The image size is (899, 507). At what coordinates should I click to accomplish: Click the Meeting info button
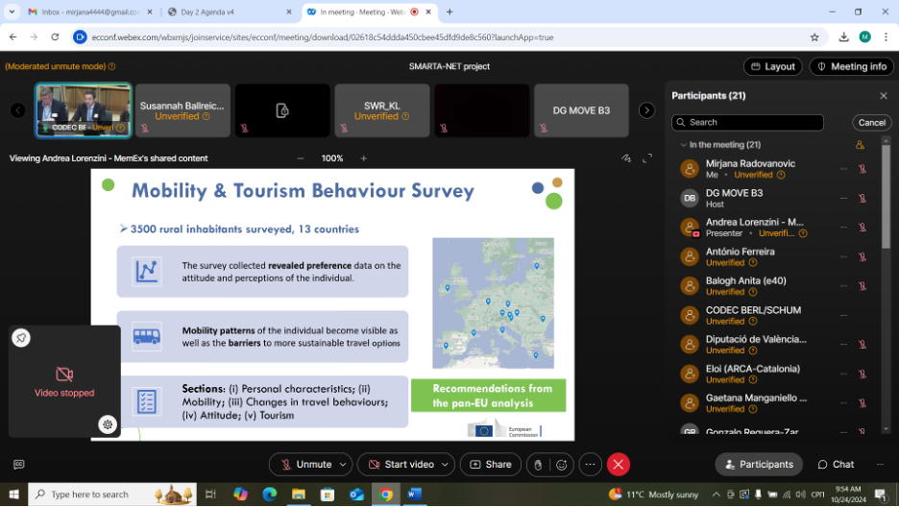tap(851, 66)
